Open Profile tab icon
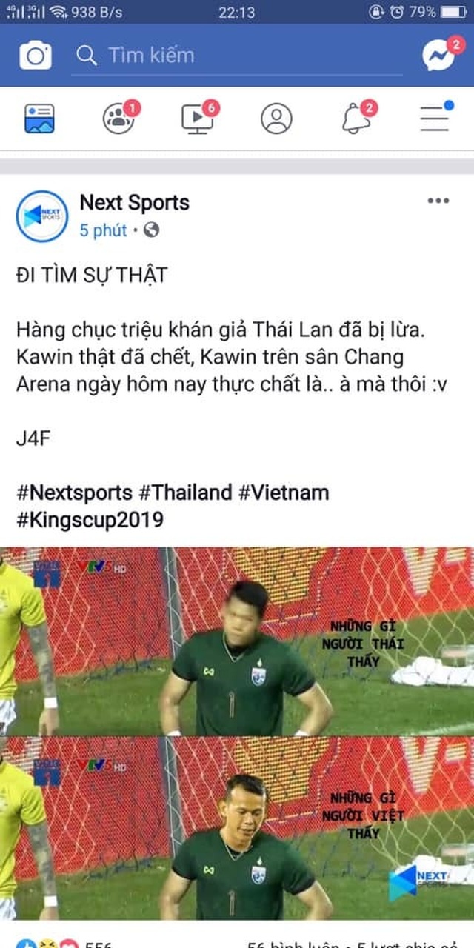Viewport: 474px width, 948px height. click(276, 118)
